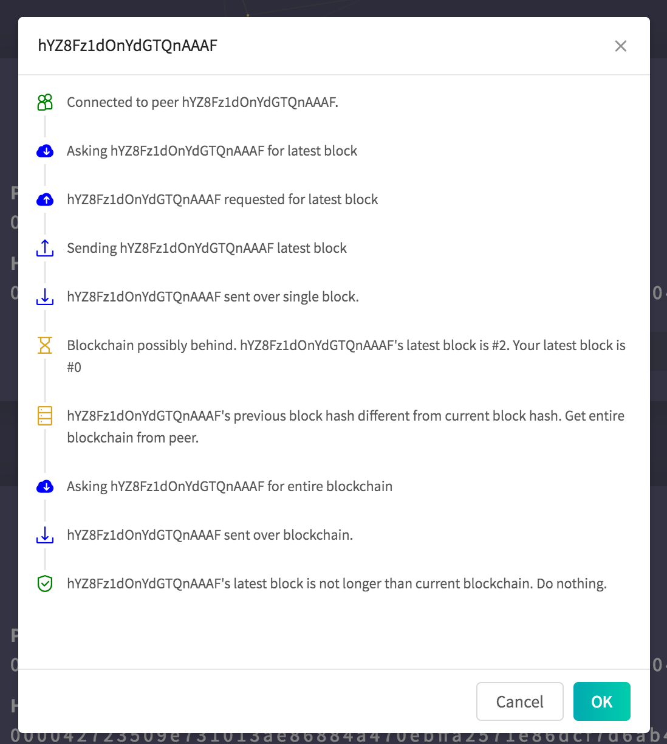Click upload tray icon beside Sending latest block
Image resolution: width=667 pixels, height=744 pixels.
point(45,248)
